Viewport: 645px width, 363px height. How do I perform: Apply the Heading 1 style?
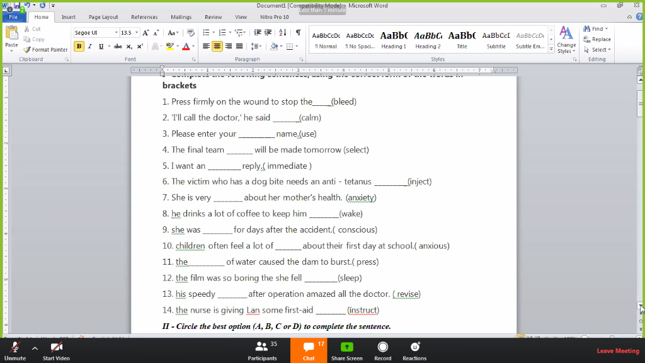(394, 40)
